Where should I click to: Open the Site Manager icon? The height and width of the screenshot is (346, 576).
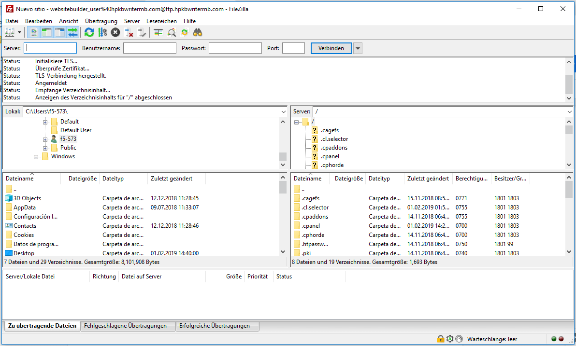10,33
